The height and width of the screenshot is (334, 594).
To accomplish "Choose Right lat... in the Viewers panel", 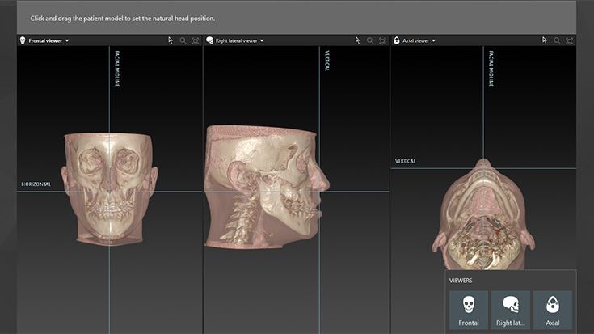I will (x=510, y=310).
